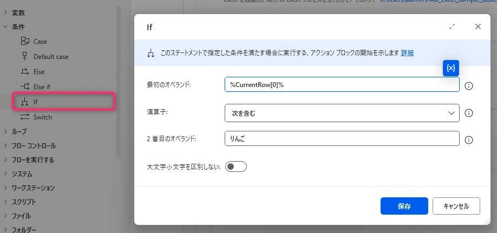This screenshot has width=497, height=233.
Task: Open the 演算子 dropdown showing 次を含む
Action: point(342,113)
